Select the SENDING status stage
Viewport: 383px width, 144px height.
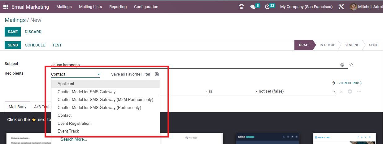point(352,45)
